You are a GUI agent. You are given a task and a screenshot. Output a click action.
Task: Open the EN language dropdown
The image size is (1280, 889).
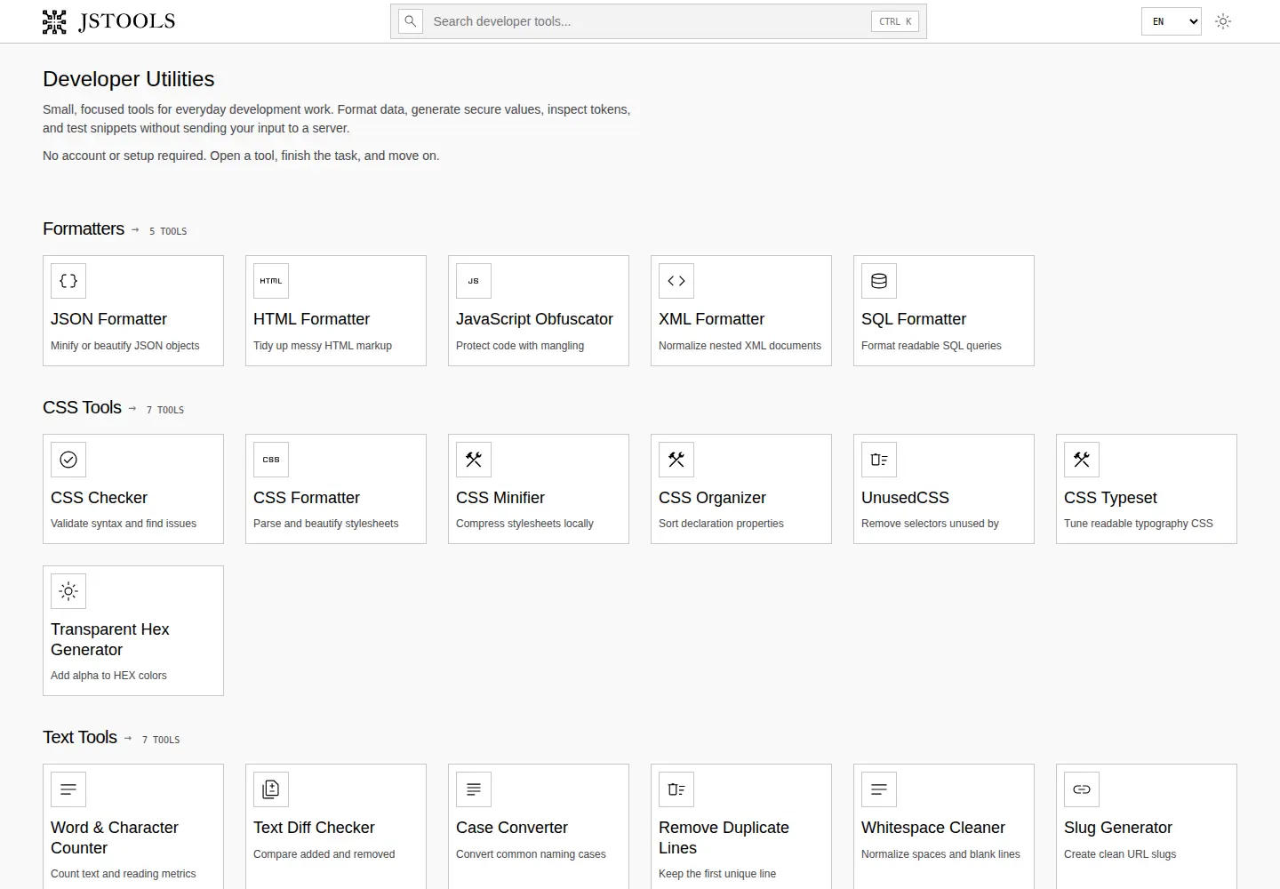pos(1171,21)
